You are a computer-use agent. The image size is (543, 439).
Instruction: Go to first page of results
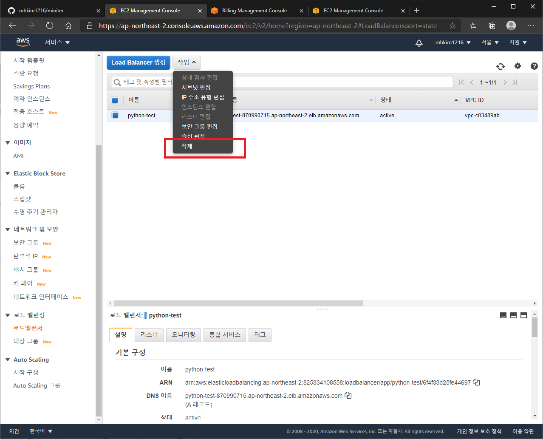(x=461, y=82)
